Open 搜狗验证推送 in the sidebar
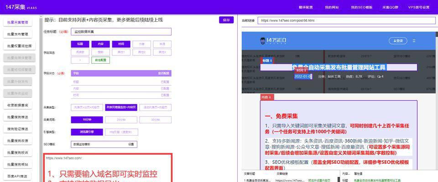Viewport: 438px width, 182px height. pyautogui.click(x=18, y=129)
